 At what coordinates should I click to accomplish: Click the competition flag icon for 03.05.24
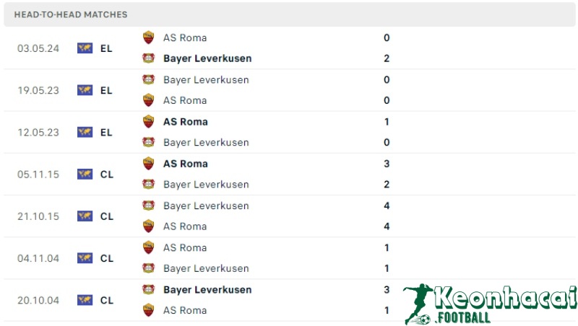[85, 48]
